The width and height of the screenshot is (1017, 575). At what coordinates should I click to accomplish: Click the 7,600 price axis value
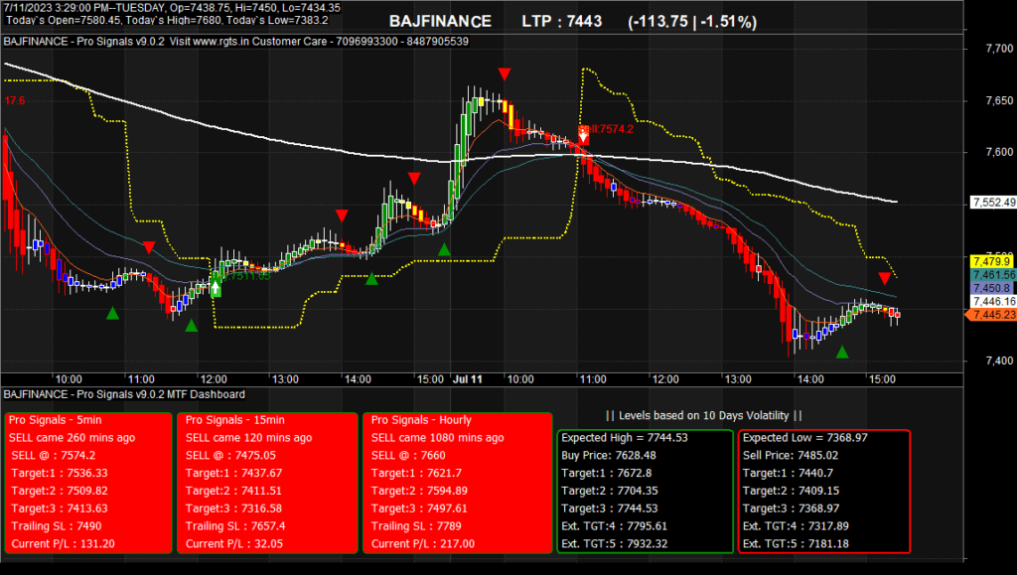point(999,152)
